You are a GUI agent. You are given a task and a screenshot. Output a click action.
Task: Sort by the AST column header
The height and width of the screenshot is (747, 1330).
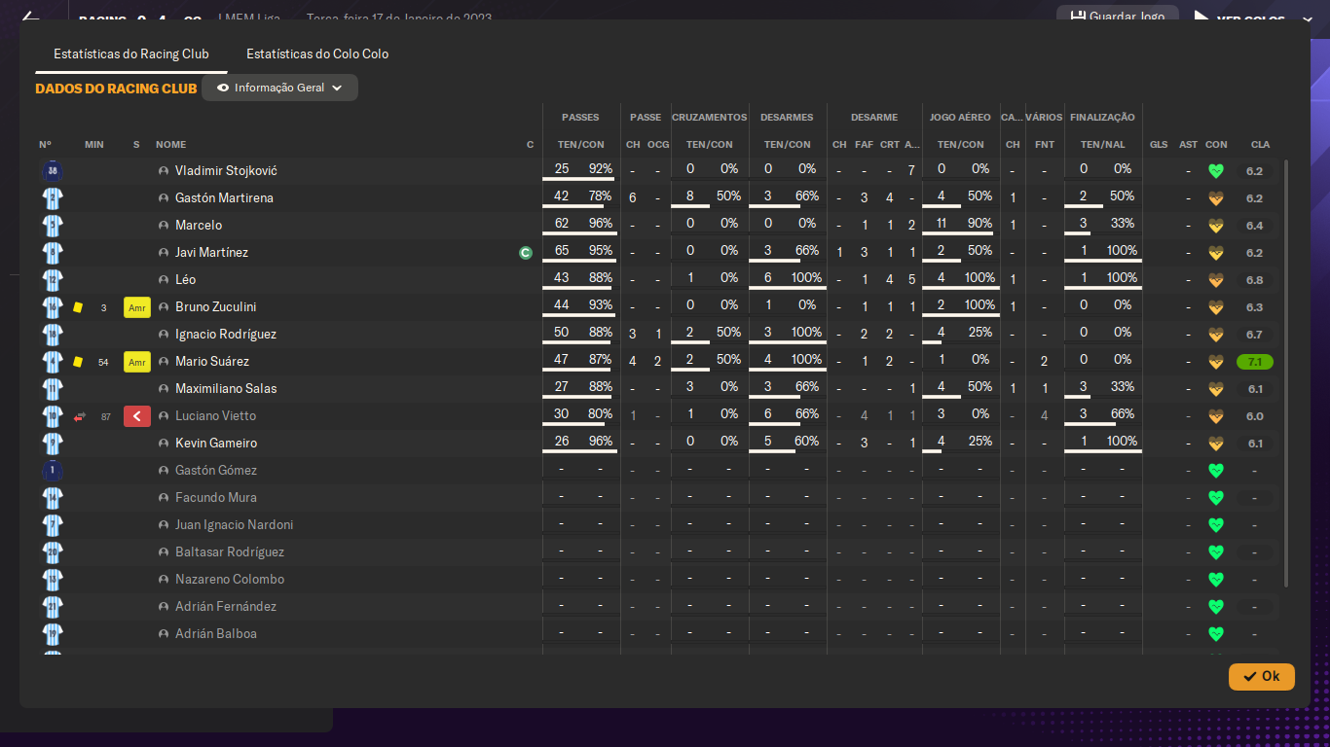[1188, 144]
